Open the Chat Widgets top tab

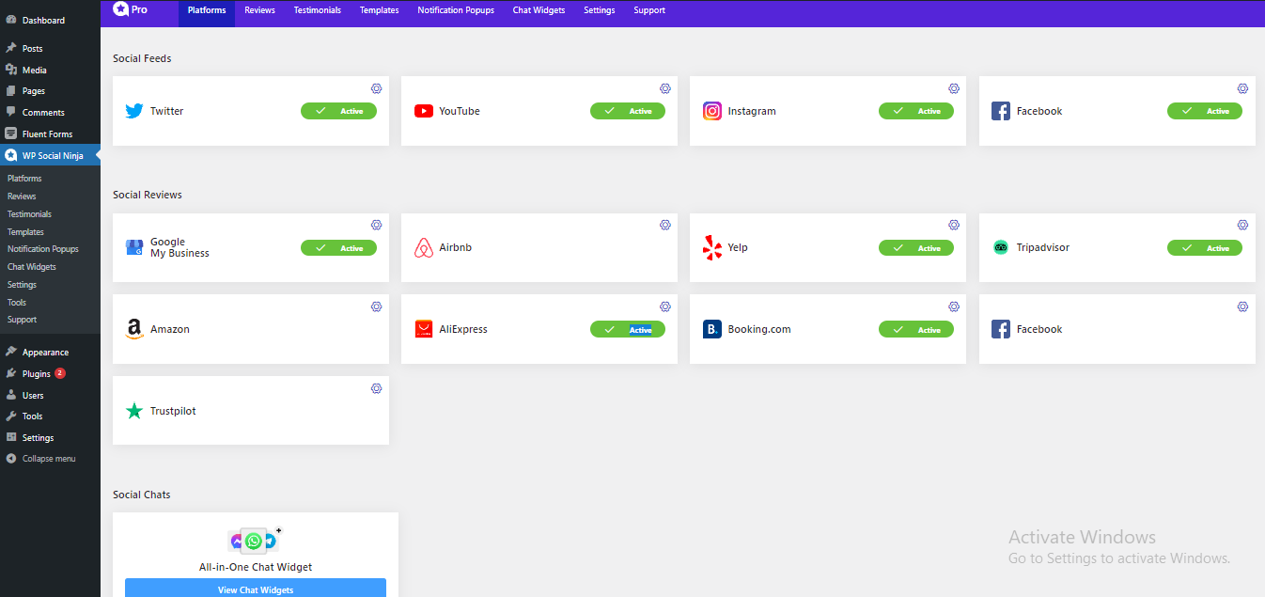coord(539,10)
